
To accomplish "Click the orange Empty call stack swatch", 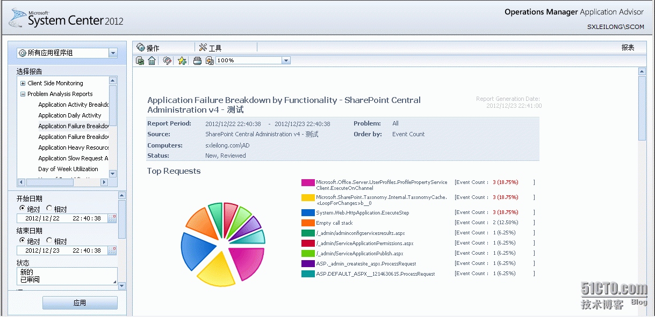I will [308, 223].
